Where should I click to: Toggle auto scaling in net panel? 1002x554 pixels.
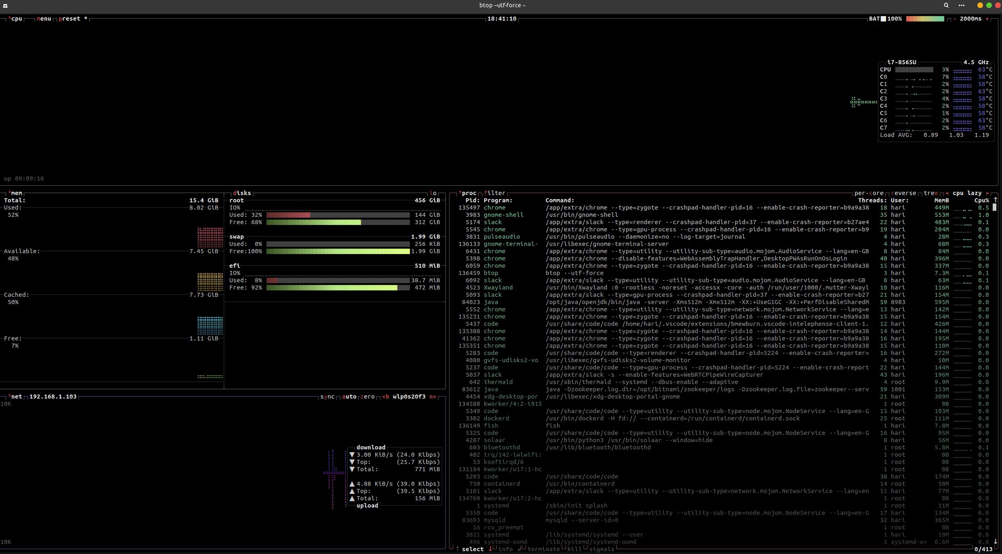(x=349, y=397)
